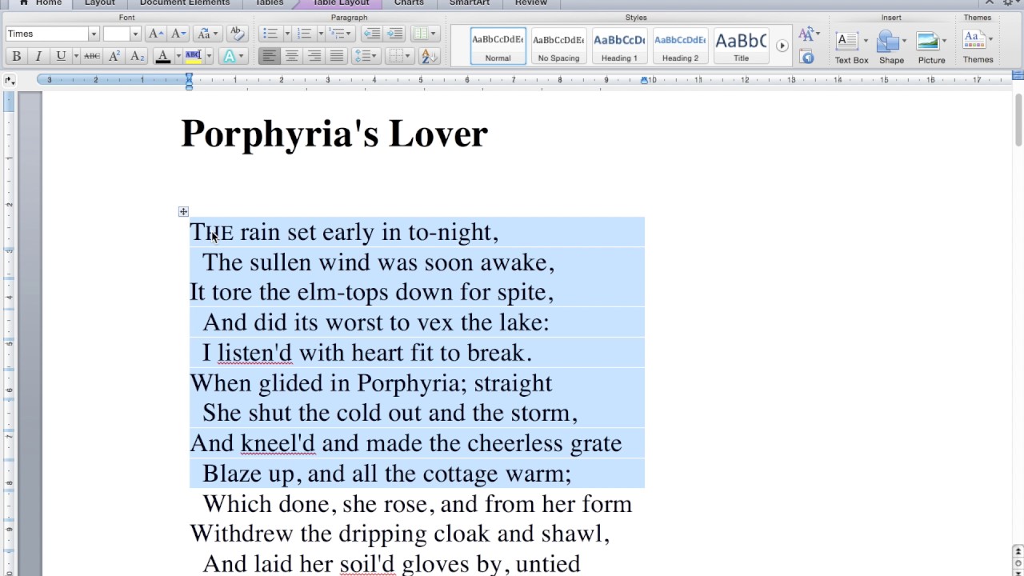The width and height of the screenshot is (1024, 576).
Task: Apply the Heading 1 style
Action: 619,46
